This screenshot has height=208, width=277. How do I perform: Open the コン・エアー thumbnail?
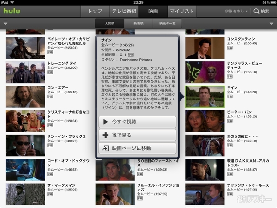pyautogui.click(x=25, y=97)
